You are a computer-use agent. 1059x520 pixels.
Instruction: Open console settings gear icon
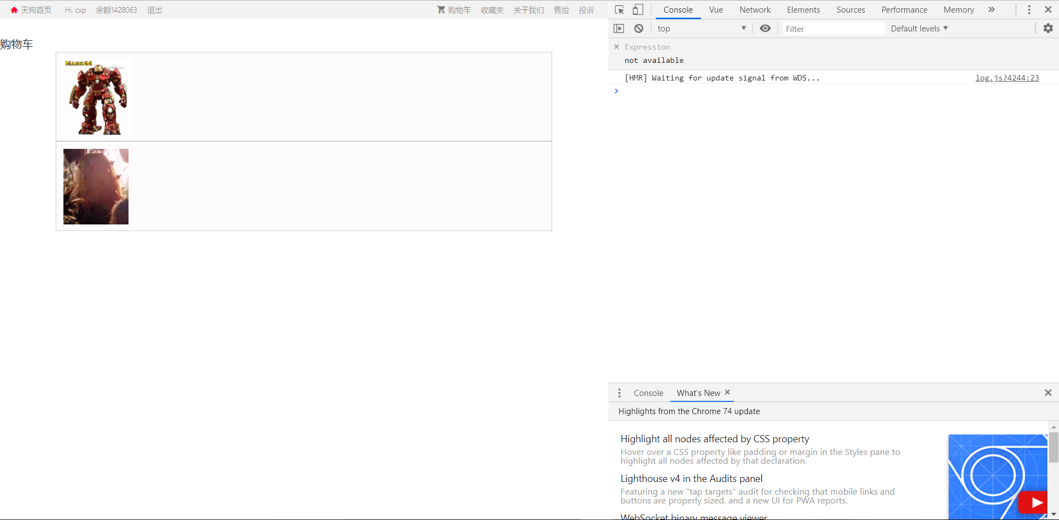click(x=1048, y=28)
